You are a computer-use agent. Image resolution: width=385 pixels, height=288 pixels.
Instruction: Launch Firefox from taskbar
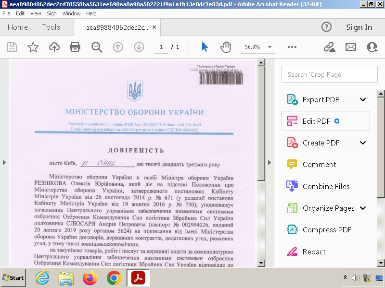point(90,278)
